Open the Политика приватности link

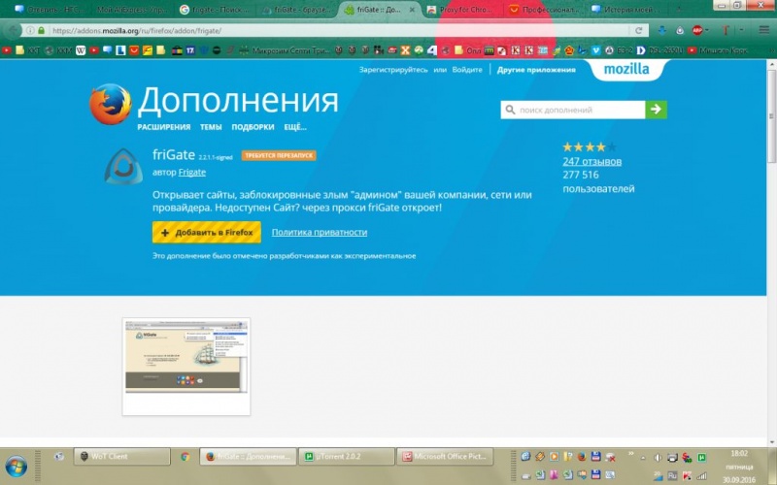pyautogui.click(x=320, y=233)
